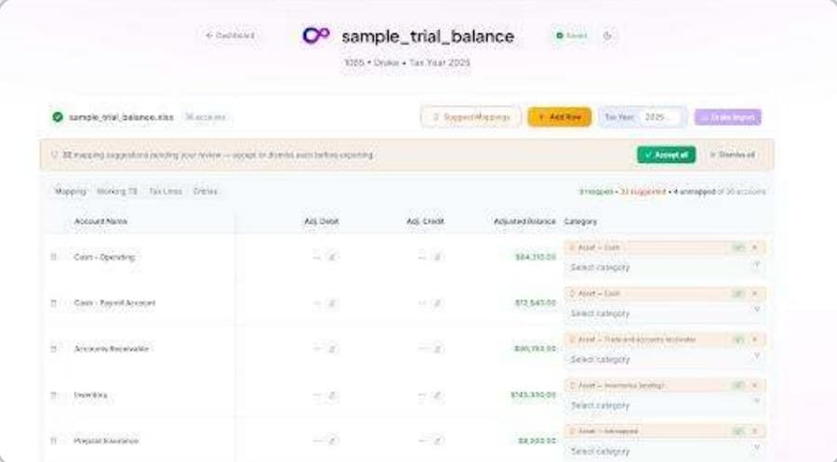The width and height of the screenshot is (837, 462).
Task: Accept suggested category for Cash - Payroll Account
Action: coord(738,294)
